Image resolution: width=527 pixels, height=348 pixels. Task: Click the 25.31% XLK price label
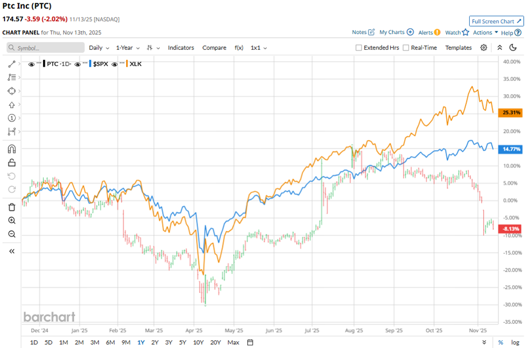pos(510,113)
